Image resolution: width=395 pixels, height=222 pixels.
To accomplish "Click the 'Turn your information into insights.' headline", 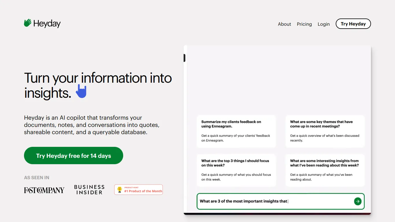I will (98, 85).
